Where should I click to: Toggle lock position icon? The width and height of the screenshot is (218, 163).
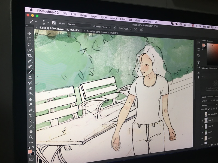click(211, 109)
